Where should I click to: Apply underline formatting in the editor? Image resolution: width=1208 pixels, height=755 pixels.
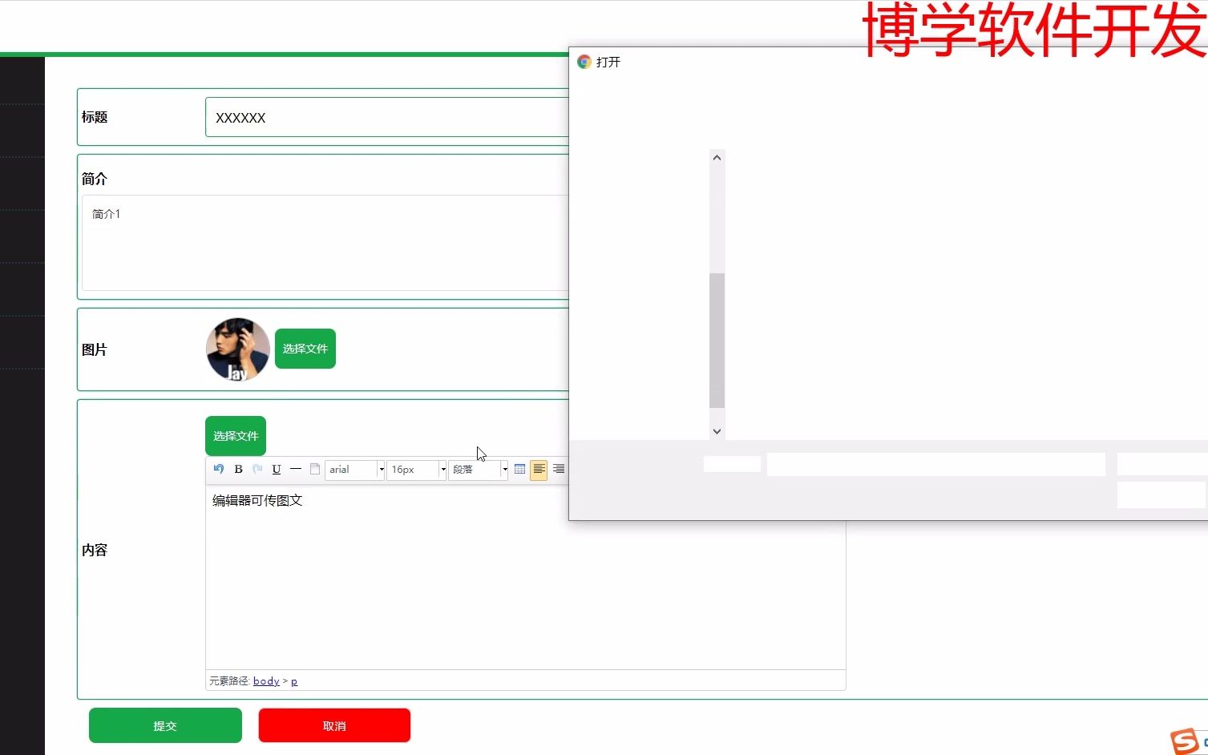pos(276,469)
